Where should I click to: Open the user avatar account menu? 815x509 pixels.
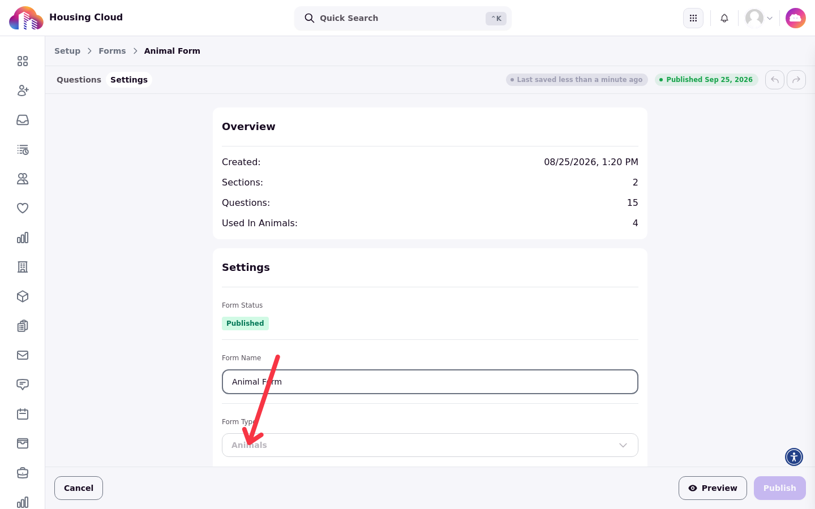(x=759, y=18)
